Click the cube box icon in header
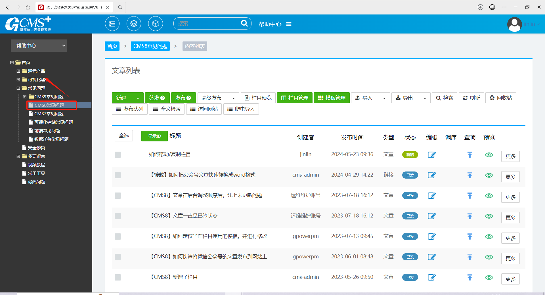This screenshot has width=545, height=295. (155, 24)
